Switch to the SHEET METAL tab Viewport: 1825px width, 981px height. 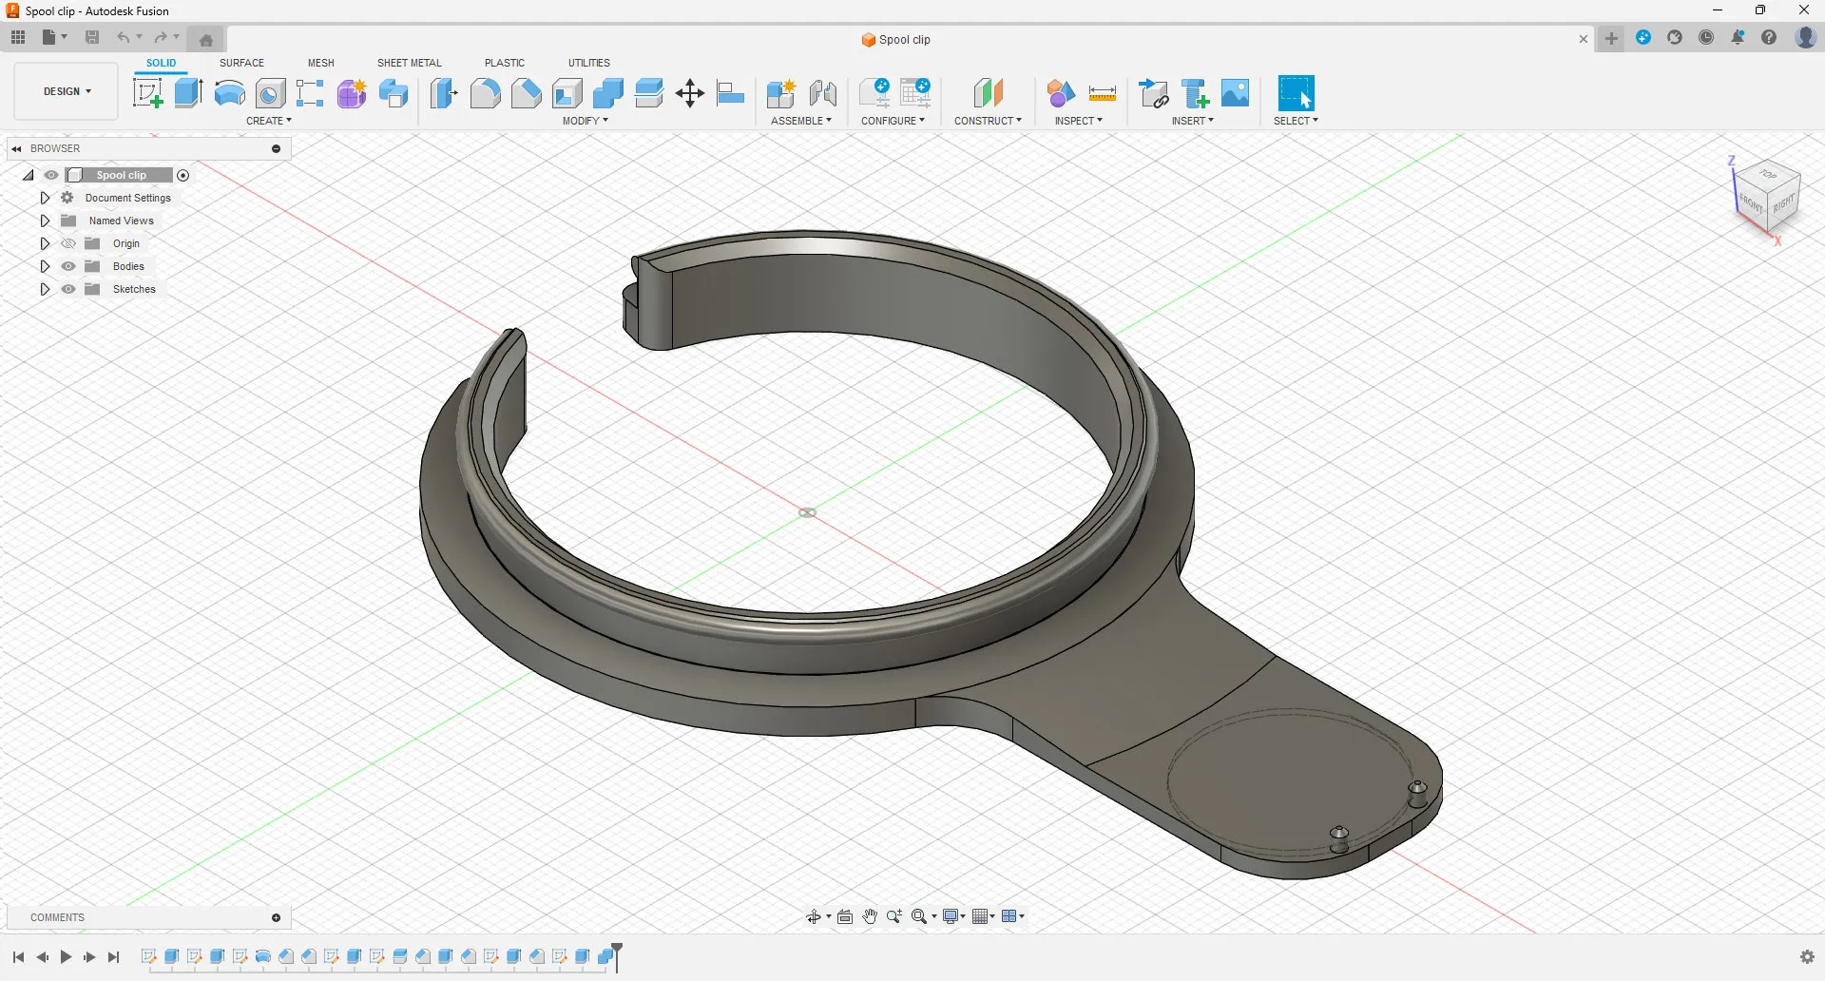coord(409,63)
